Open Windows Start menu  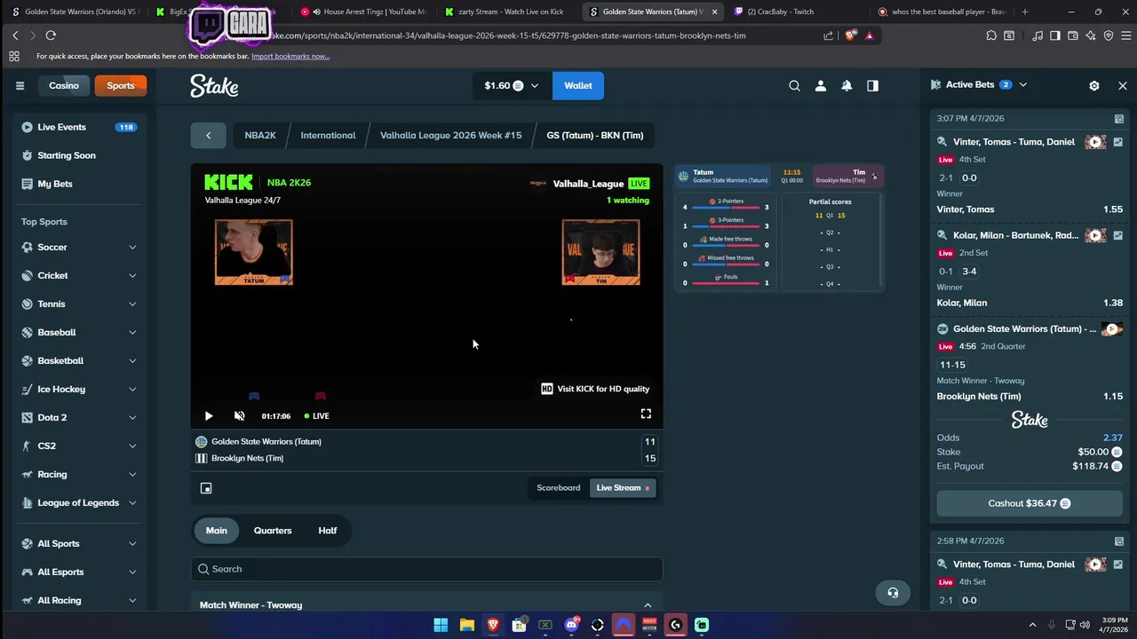pos(441,625)
